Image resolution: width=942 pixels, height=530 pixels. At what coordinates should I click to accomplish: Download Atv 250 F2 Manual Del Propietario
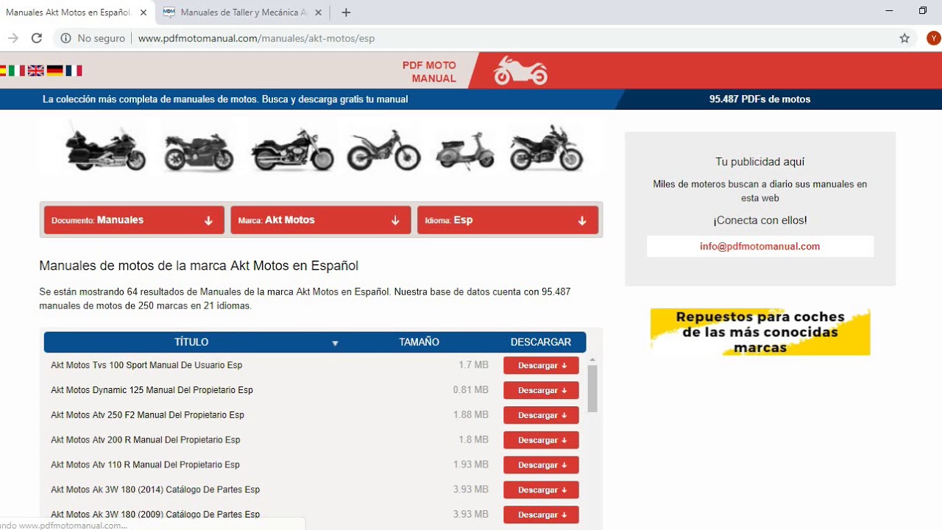click(x=541, y=415)
